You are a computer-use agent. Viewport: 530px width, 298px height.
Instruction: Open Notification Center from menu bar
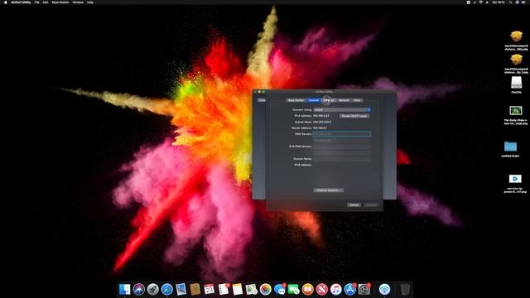[x=523, y=2]
